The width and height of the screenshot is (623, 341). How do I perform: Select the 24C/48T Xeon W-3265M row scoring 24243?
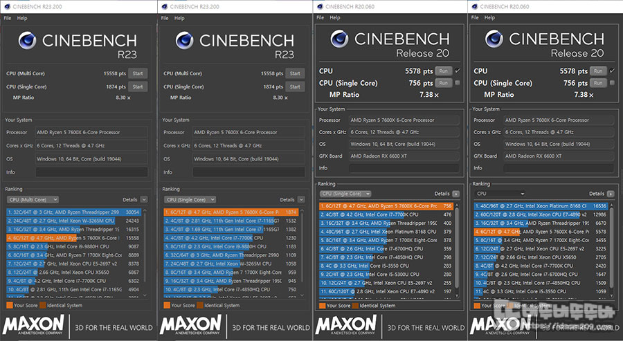(x=73, y=221)
